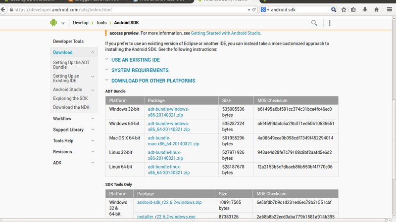
Task: Download installer_r22.6.2-windows.exe
Action: click(166, 217)
